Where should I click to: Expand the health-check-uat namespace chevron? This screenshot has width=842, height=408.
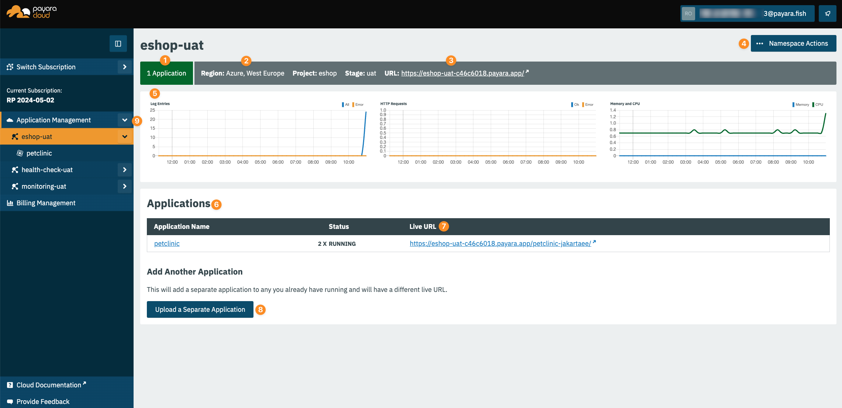pos(125,170)
